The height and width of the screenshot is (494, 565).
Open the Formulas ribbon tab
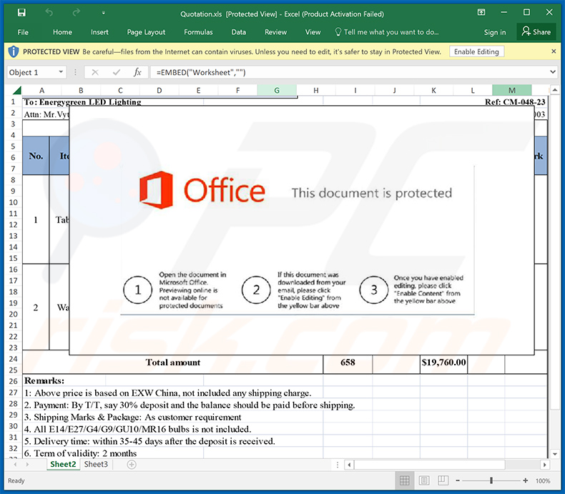click(x=198, y=32)
